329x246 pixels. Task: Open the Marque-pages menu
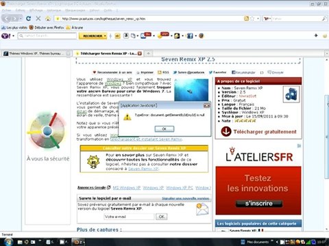[x=75, y=10]
